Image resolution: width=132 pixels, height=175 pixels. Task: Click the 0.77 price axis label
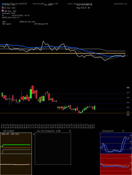(x=128, y=93)
